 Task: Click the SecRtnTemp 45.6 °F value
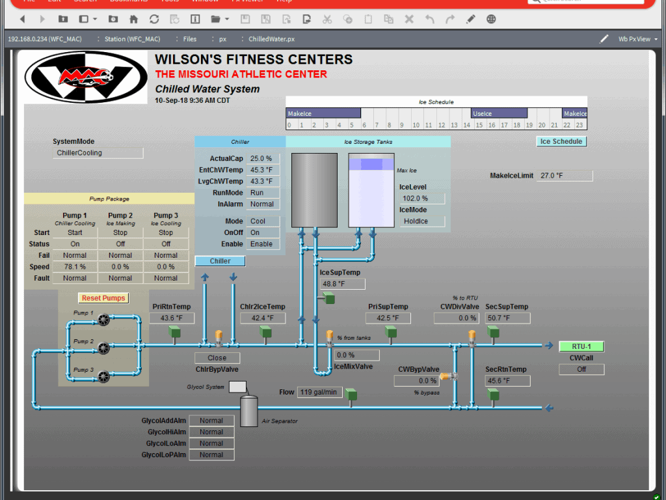tap(507, 381)
